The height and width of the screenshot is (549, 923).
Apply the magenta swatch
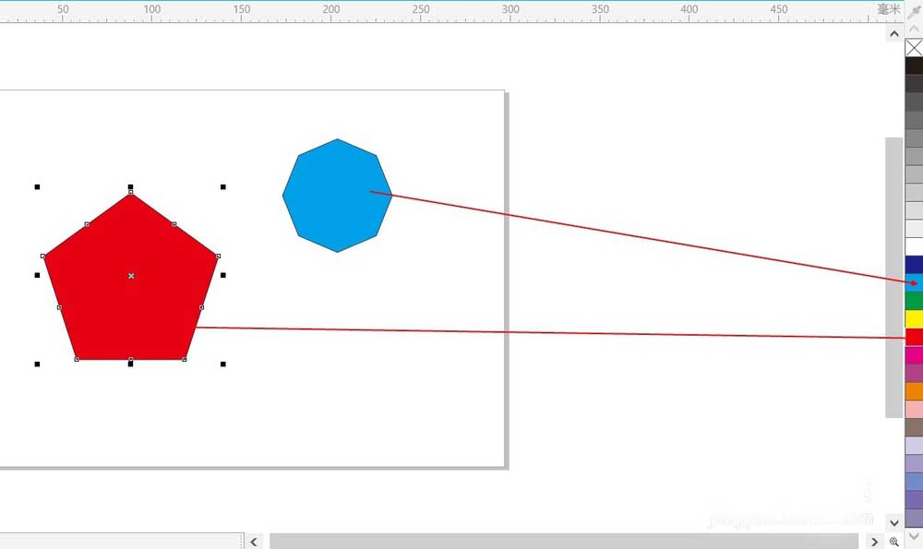click(x=914, y=355)
